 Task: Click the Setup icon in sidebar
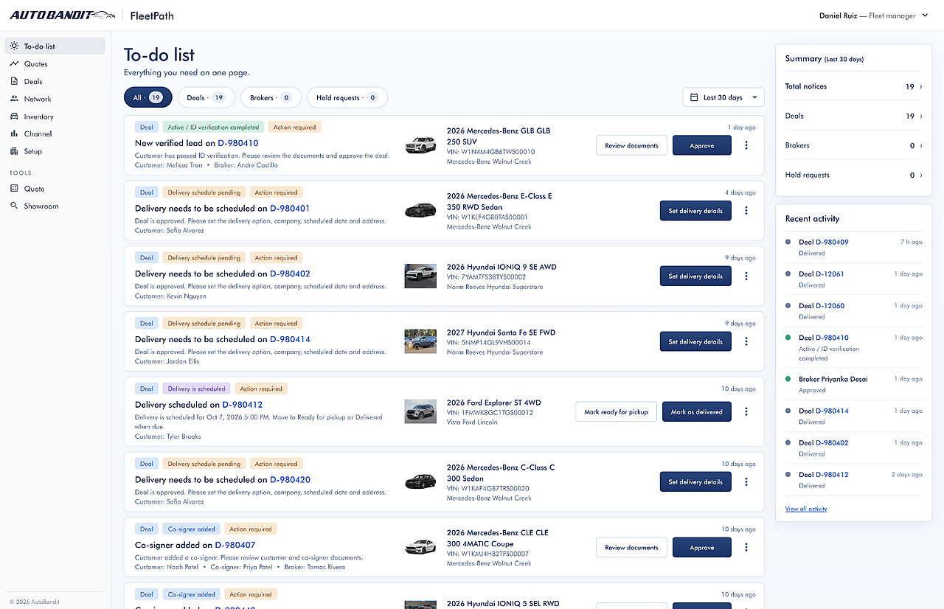(15, 151)
